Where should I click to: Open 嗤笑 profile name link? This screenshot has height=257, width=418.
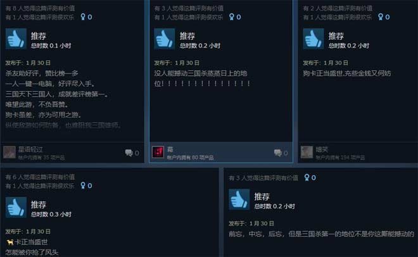(322, 149)
